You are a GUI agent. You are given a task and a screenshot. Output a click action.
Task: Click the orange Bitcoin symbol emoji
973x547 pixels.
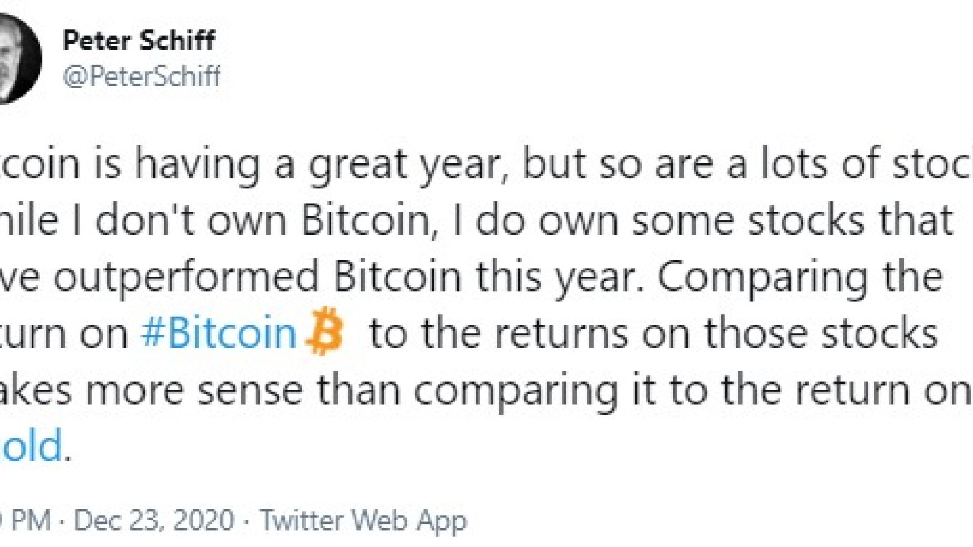point(324,332)
